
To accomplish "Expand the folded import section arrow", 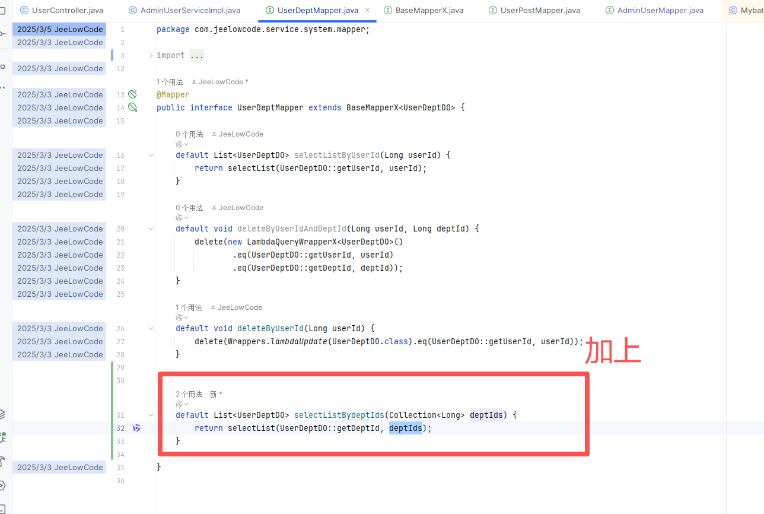I will (151, 55).
